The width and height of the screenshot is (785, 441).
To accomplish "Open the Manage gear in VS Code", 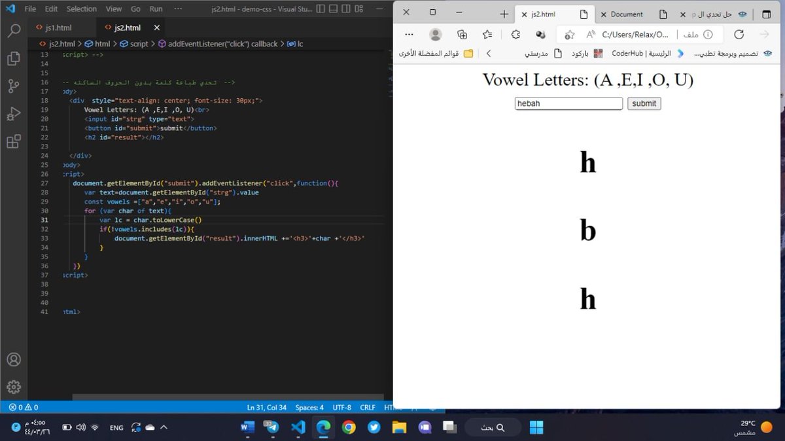I will point(13,387).
